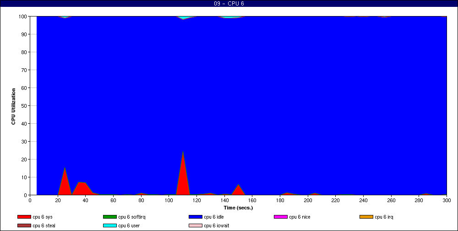
Task: Select the 'cpu 6 iowait' legend label
Action: [217, 225]
